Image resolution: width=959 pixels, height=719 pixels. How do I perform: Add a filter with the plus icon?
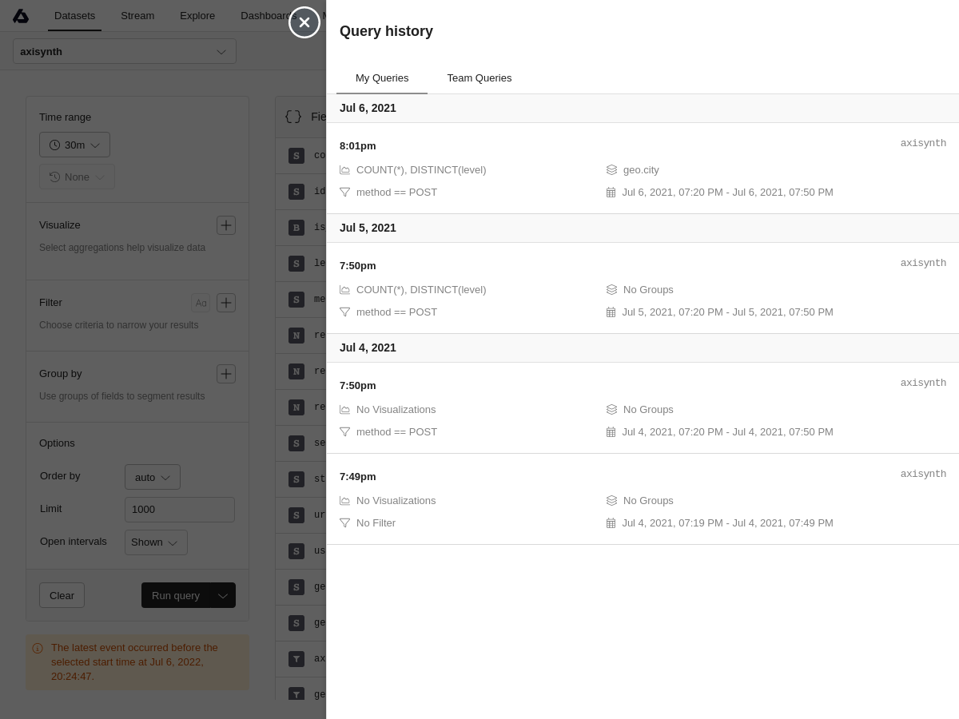point(226,303)
